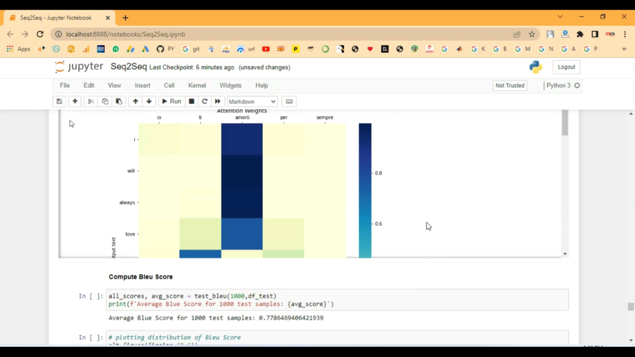Cut selected cells with the scissors icon
635x357 pixels.
pyautogui.click(x=91, y=102)
